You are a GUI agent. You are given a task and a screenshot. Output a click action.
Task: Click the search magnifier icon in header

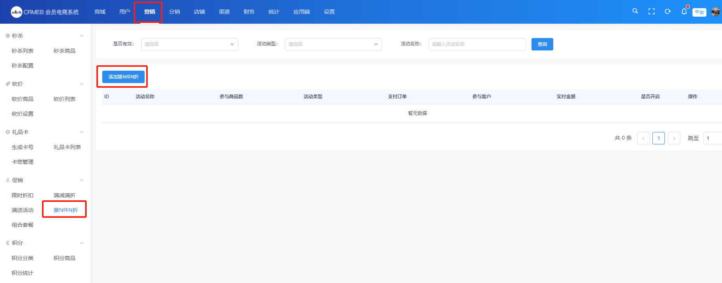pos(635,11)
